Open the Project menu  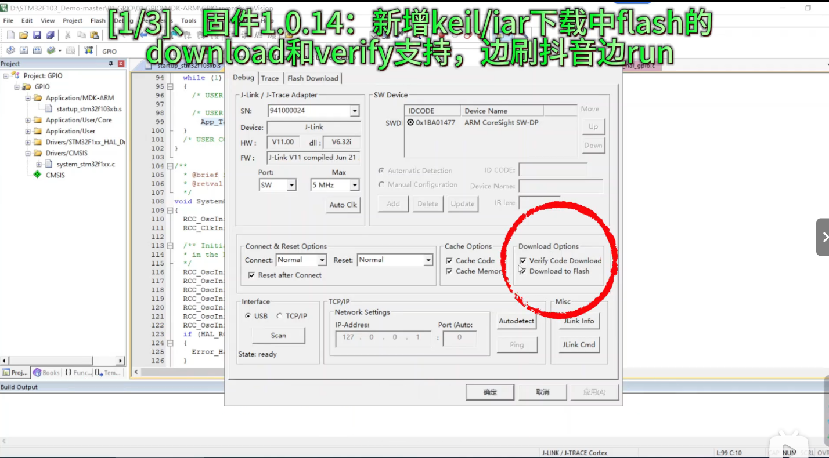(73, 20)
